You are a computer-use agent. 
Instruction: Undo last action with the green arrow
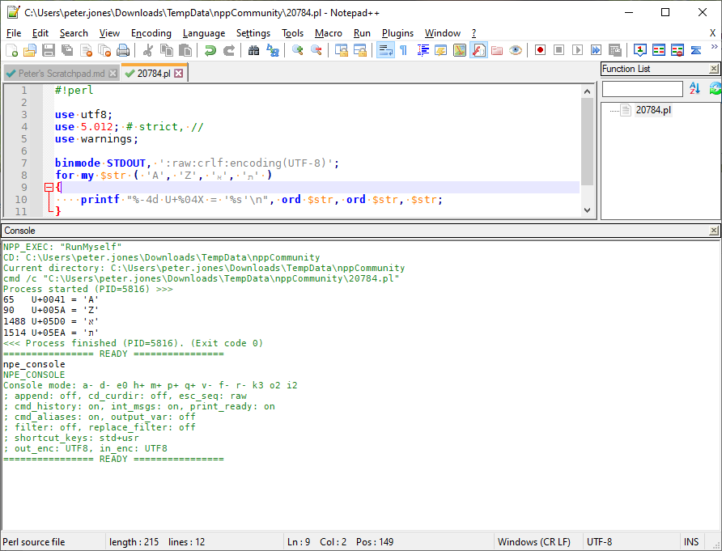click(210, 50)
